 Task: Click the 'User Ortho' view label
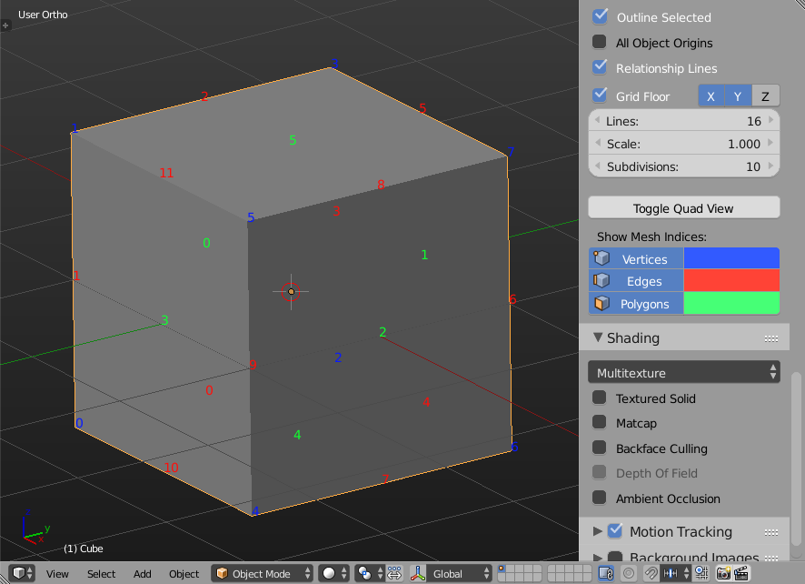coord(43,15)
